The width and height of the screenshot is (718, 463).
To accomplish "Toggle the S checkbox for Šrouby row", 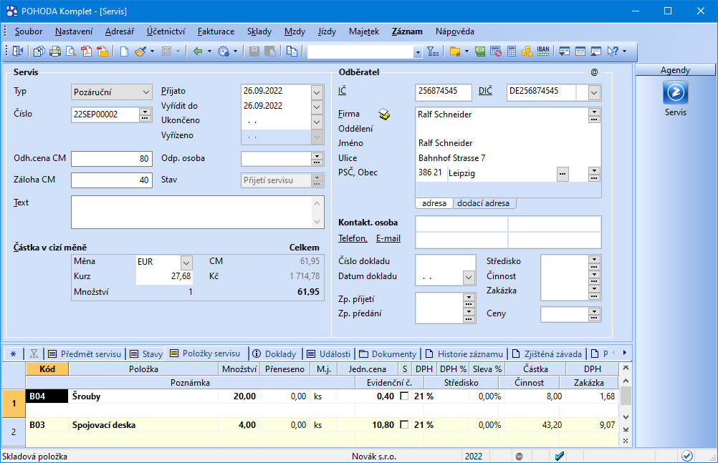I will 404,396.
